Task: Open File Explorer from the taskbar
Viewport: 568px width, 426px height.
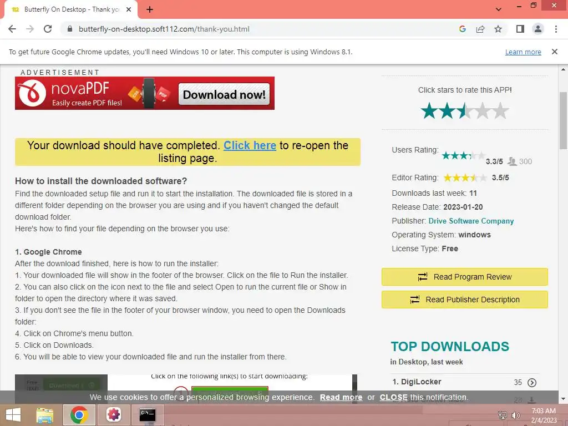Action: coord(44,415)
